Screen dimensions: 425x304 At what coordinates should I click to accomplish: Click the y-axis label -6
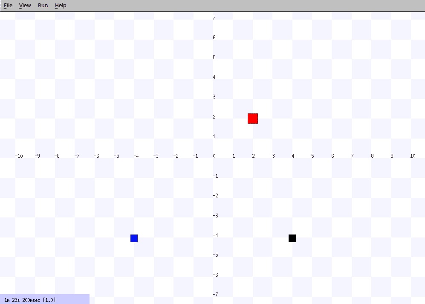tap(215, 275)
